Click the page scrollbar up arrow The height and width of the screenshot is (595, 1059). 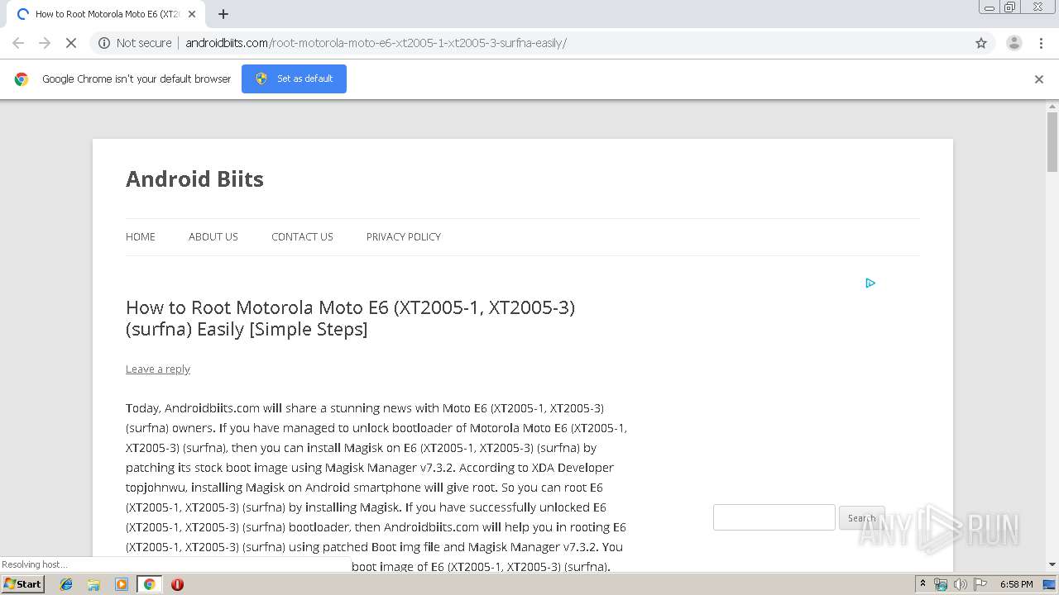tap(1052, 106)
